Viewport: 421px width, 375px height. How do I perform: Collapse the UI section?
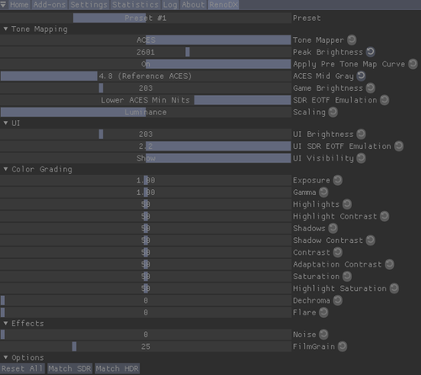6,123
